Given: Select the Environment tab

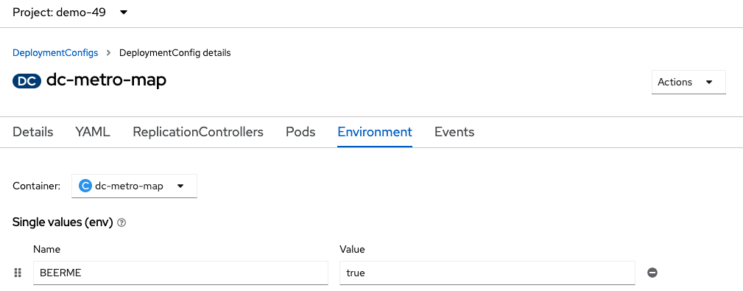Looking at the screenshot, I should tap(375, 132).
